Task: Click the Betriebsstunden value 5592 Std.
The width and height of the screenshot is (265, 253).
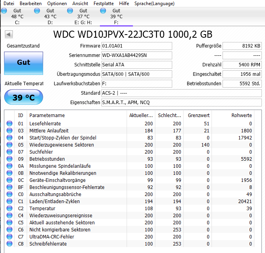Action: 242,84
